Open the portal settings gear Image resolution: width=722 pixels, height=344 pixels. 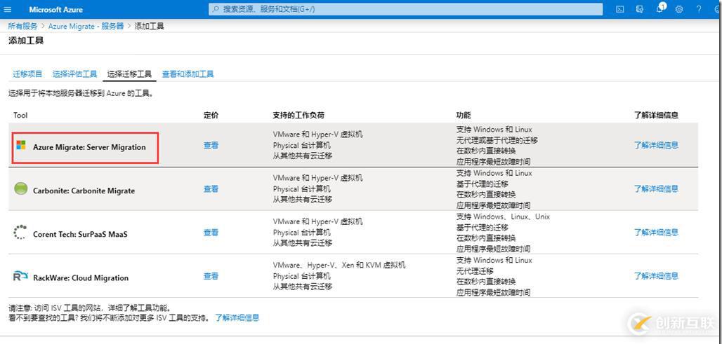pyautogui.click(x=679, y=9)
